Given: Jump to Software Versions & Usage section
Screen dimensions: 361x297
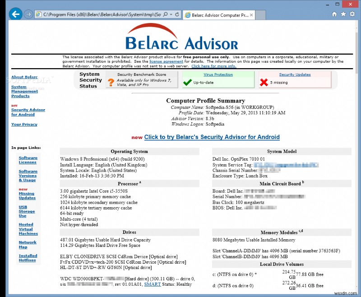Looking at the screenshot, I should 28,176.
